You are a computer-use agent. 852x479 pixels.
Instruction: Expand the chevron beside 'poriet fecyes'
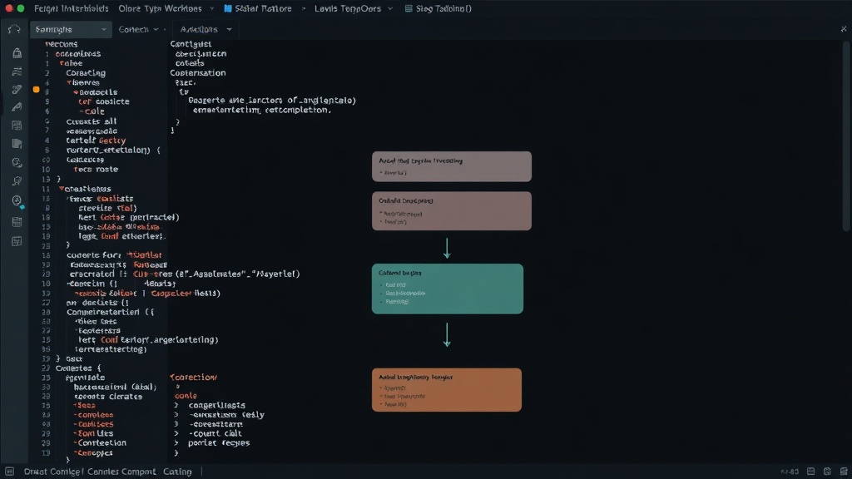coord(176,442)
